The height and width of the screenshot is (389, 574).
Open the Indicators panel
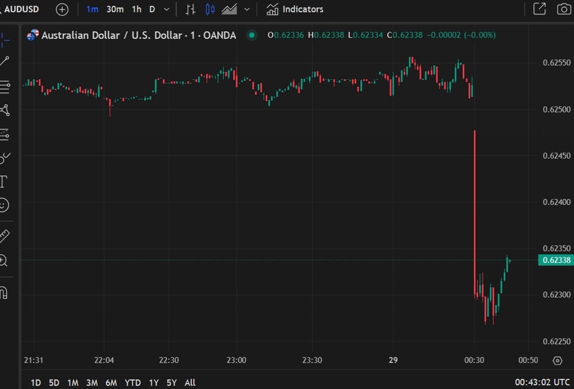tap(294, 9)
